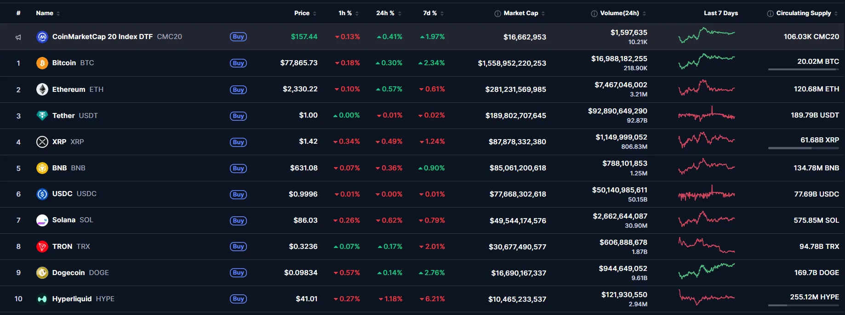Click the Ethereum diamond icon

[42, 89]
